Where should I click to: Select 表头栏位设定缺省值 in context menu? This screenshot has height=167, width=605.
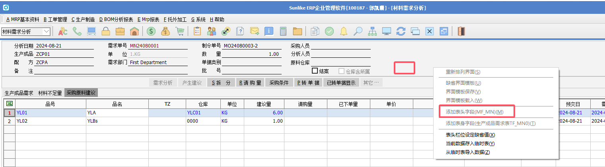point(470,135)
